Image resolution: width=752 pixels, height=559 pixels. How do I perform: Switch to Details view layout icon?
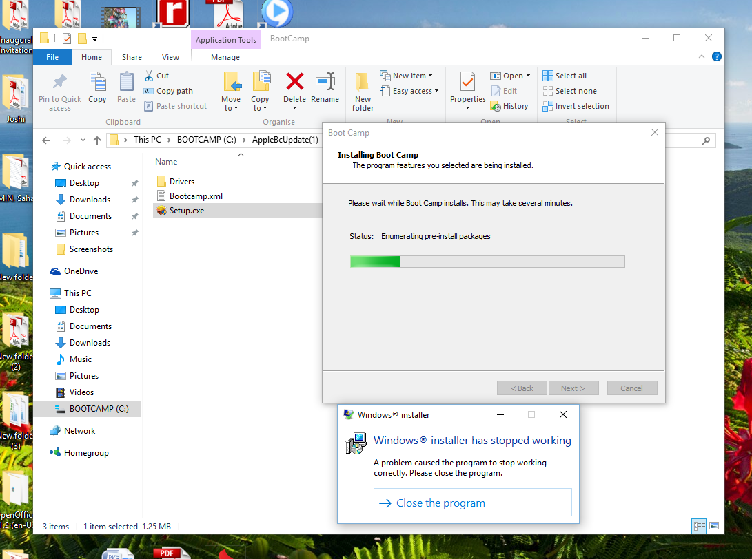tap(699, 526)
